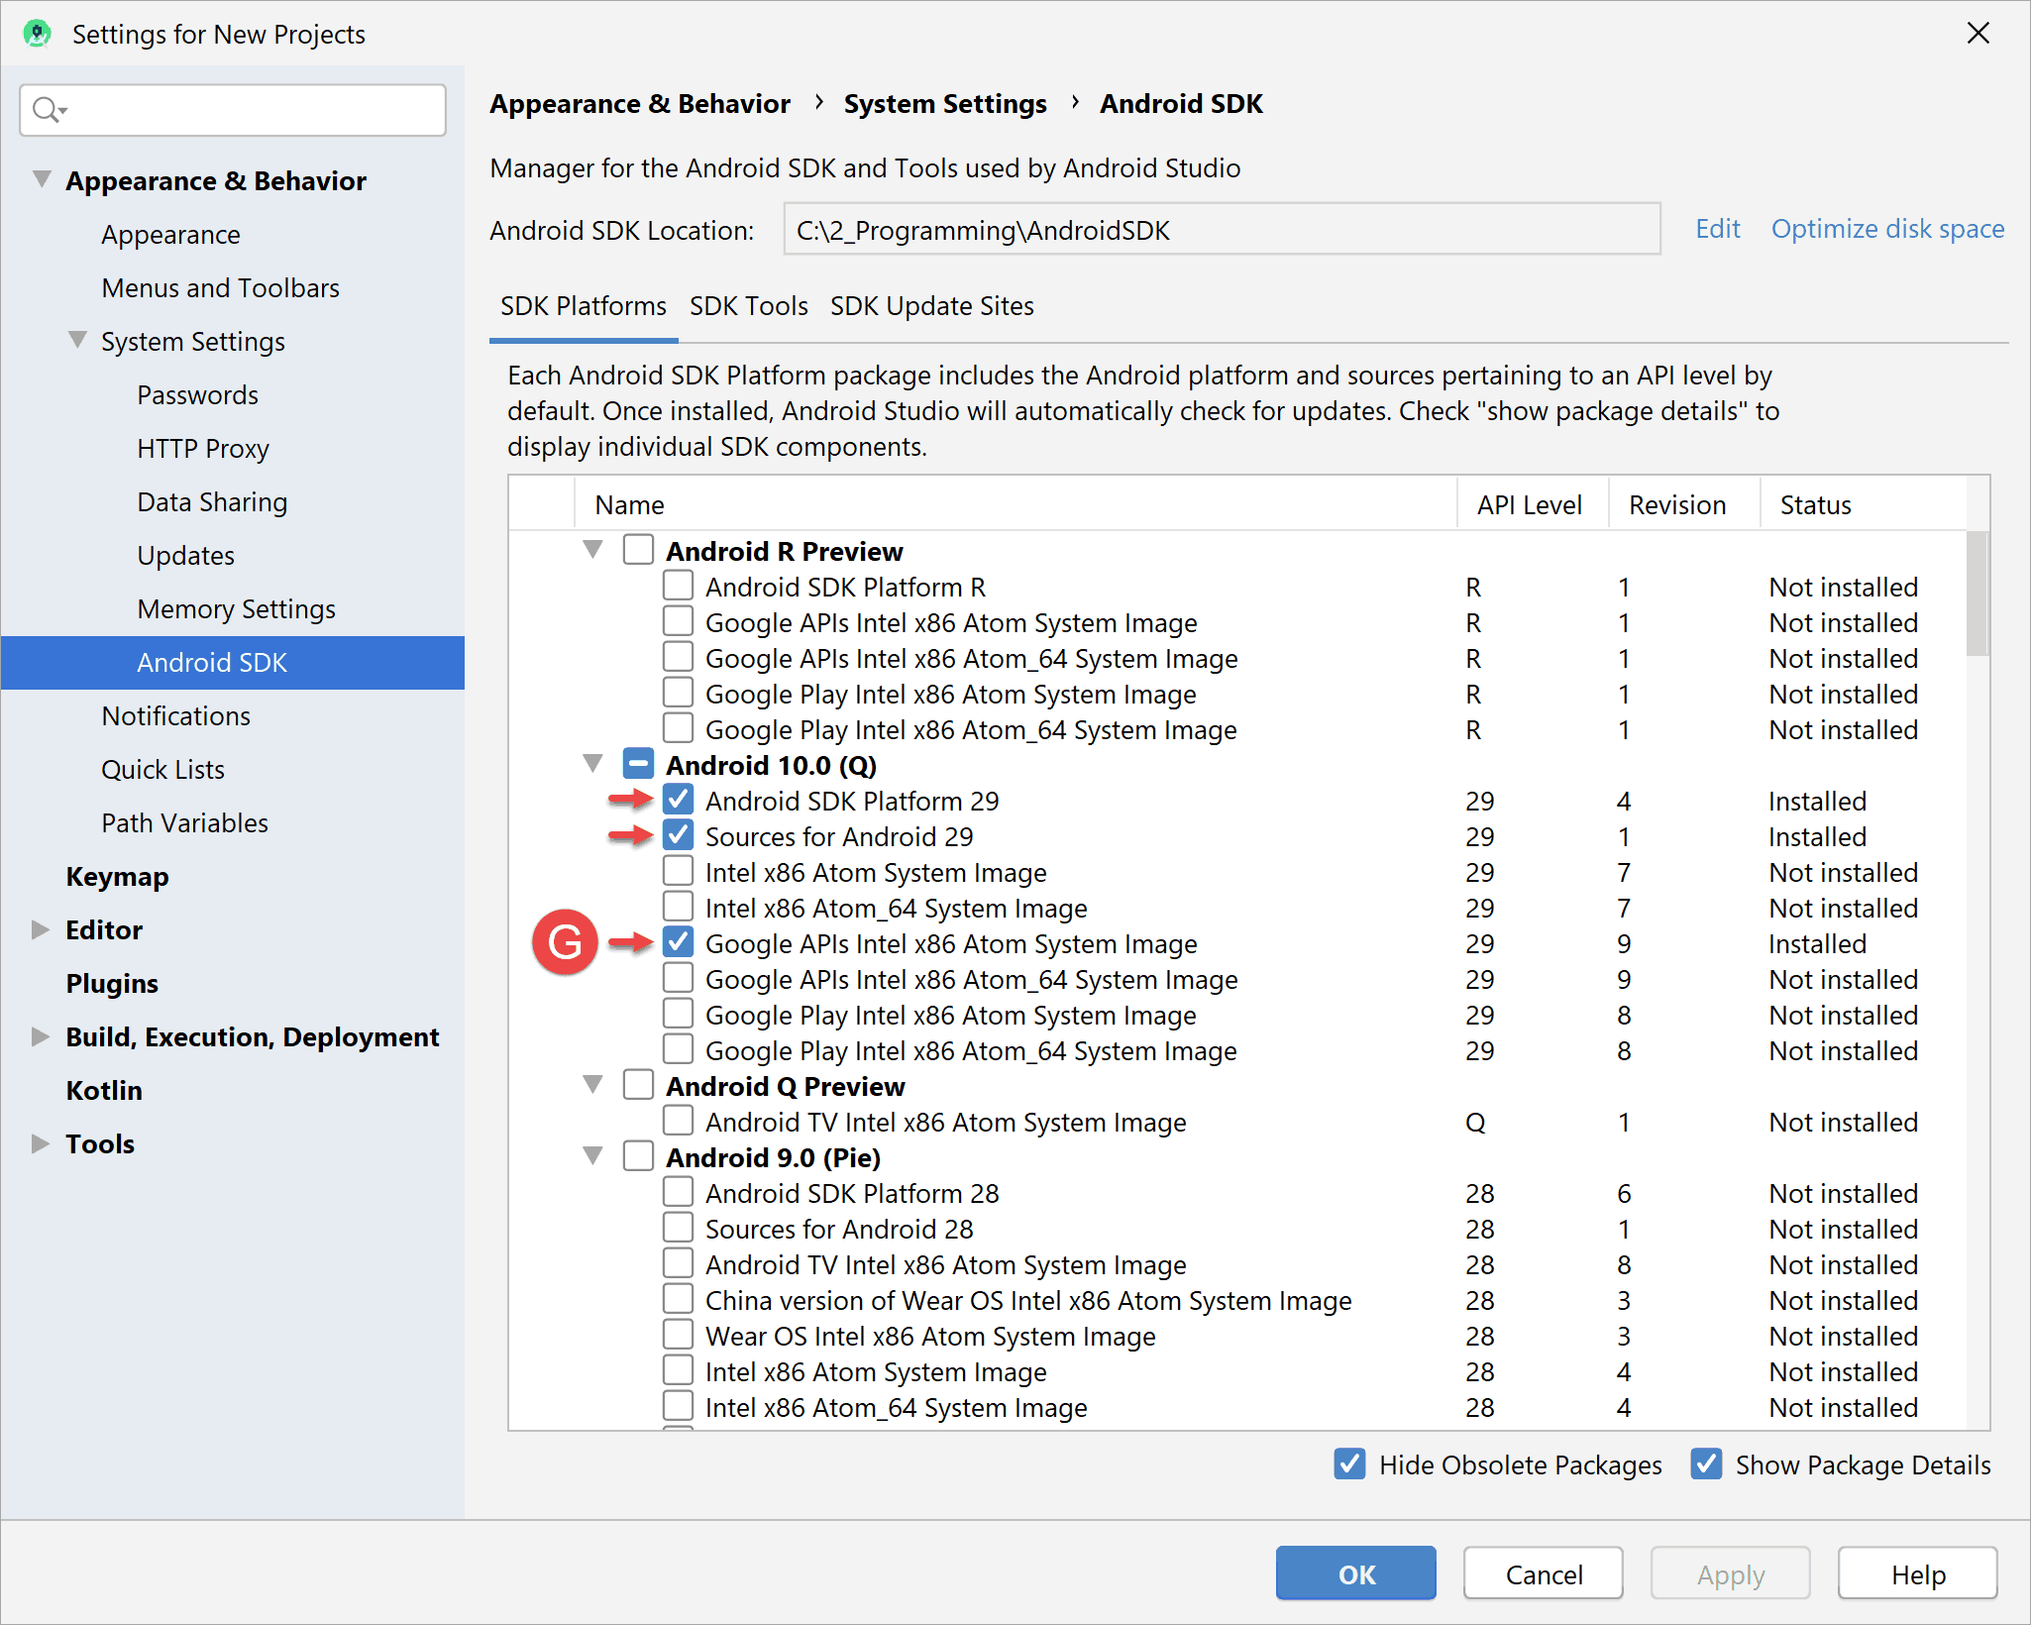Viewport: 2031px width, 1625px height.
Task: Click Appearance & Behavior in the breadcrumb
Action: click(640, 104)
